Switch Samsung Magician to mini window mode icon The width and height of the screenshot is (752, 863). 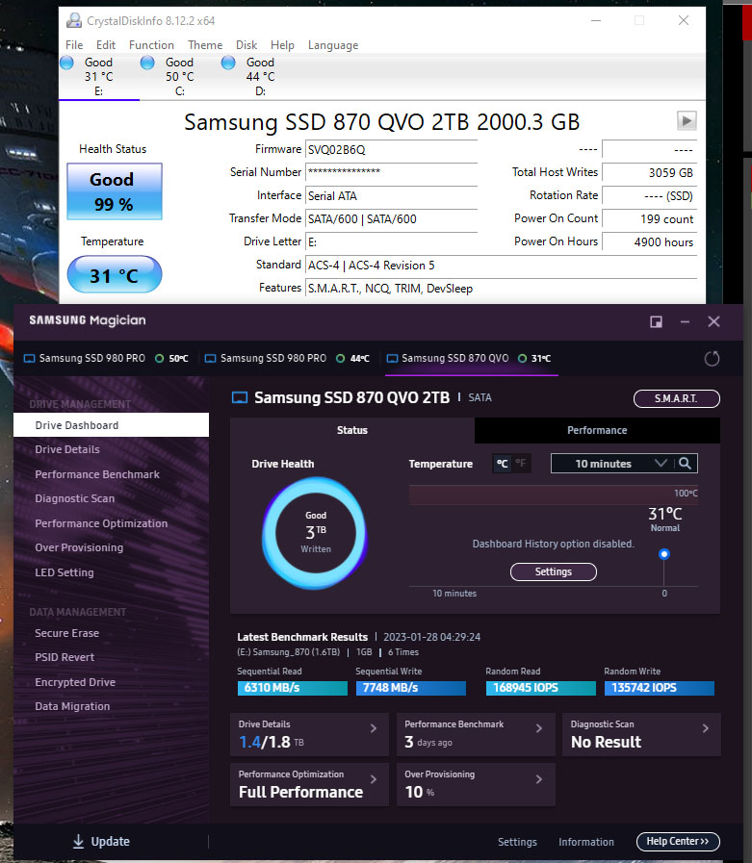[x=656, y=322]
